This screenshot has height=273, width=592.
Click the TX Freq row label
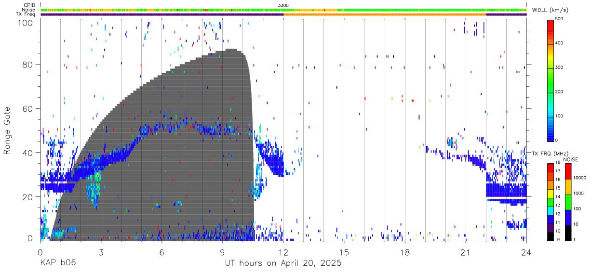tap(26, 14)
